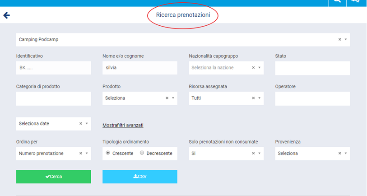The width and height of the screenshot is (367, 196).
Task: Click the back arrow icon
Action: coord(6,15)
